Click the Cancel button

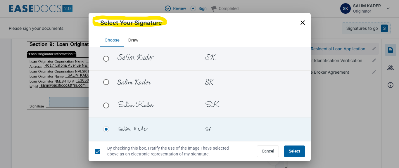click(268, 151)
